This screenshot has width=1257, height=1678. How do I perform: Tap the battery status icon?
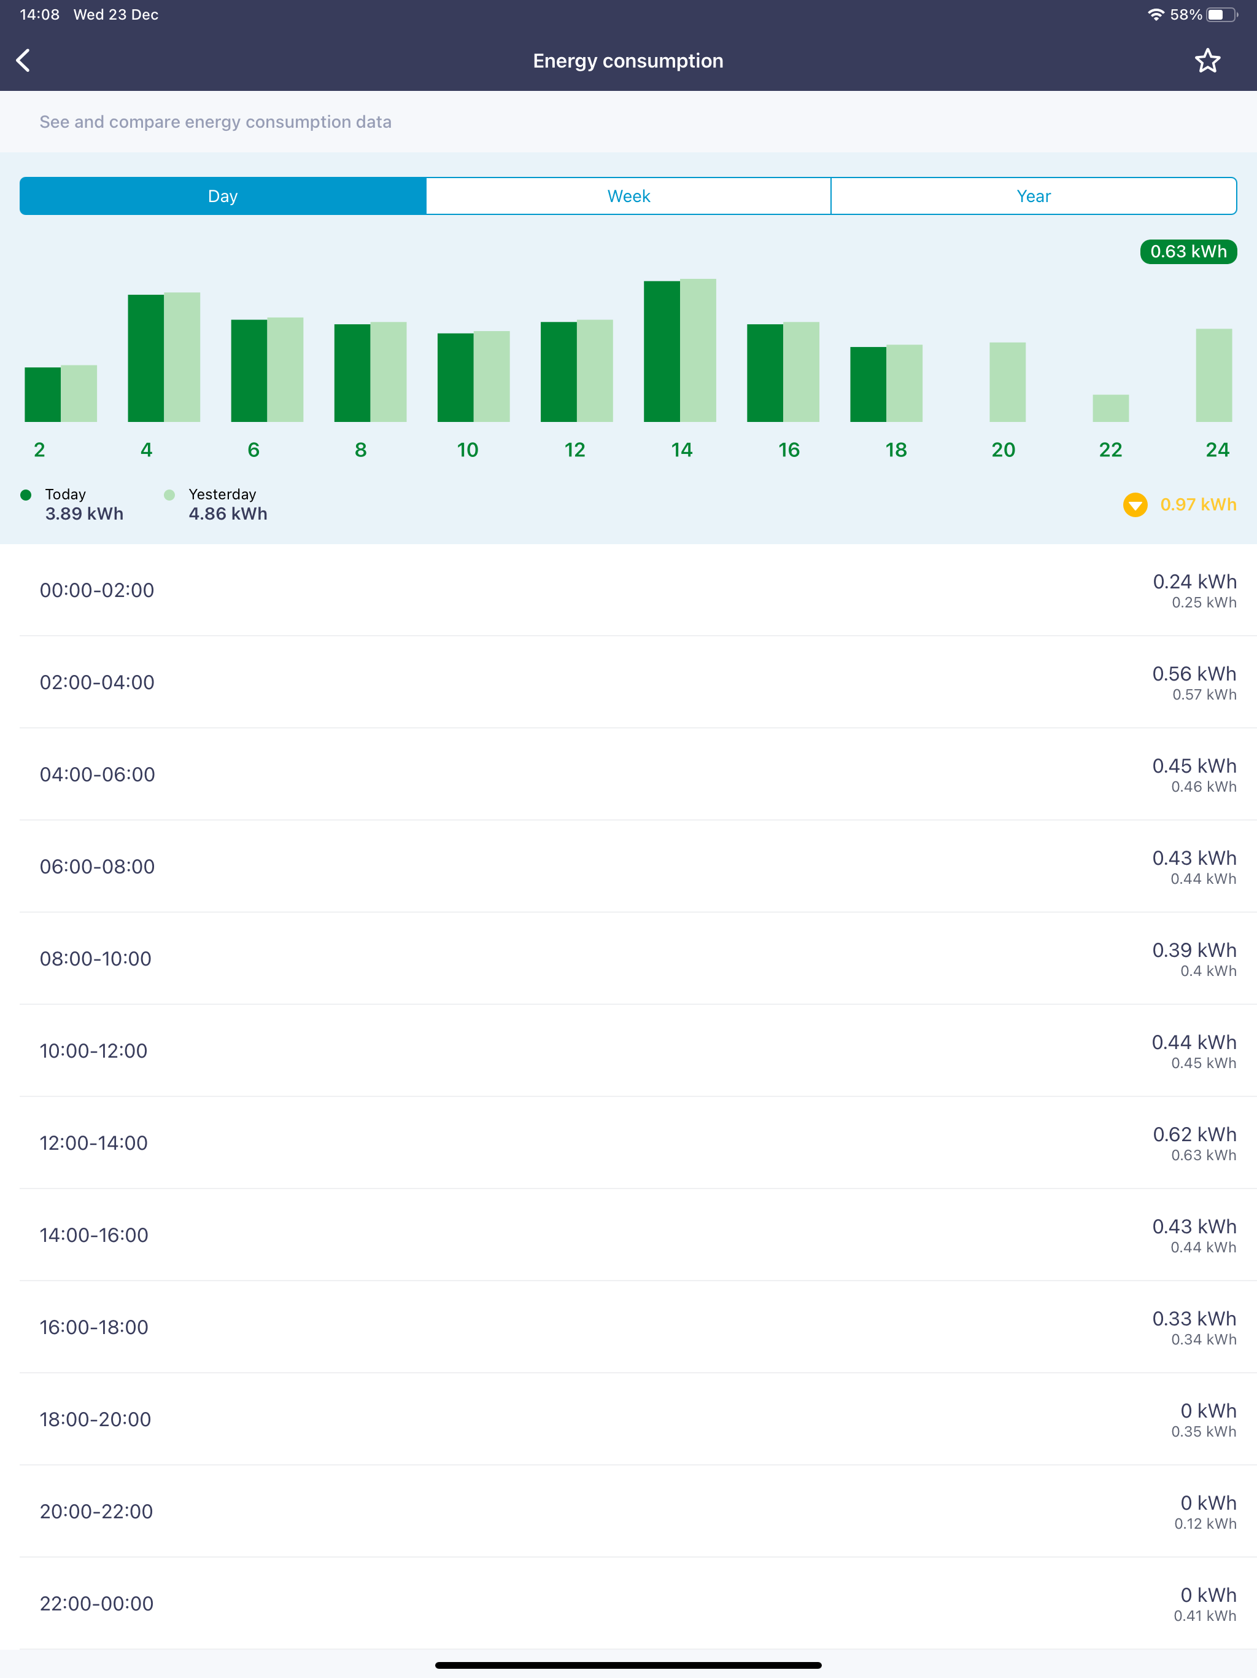click(1221, 14)
